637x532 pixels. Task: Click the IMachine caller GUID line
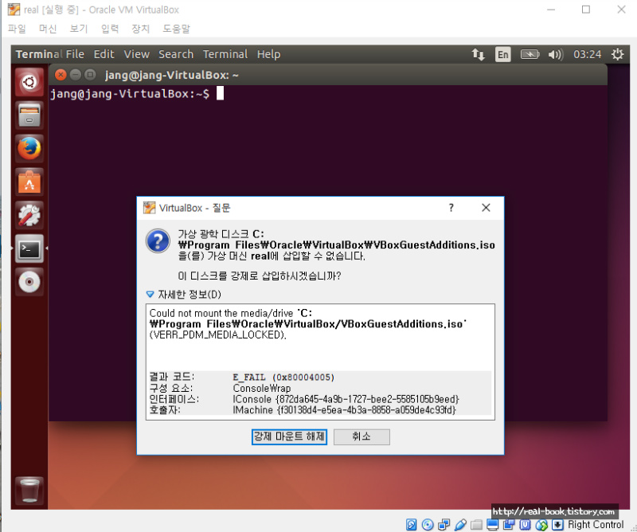pyautogui.click(x=345, y=410)
